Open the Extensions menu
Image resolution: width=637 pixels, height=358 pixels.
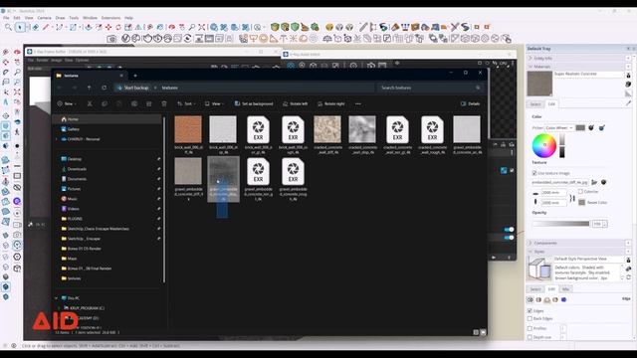click(110, 18)
